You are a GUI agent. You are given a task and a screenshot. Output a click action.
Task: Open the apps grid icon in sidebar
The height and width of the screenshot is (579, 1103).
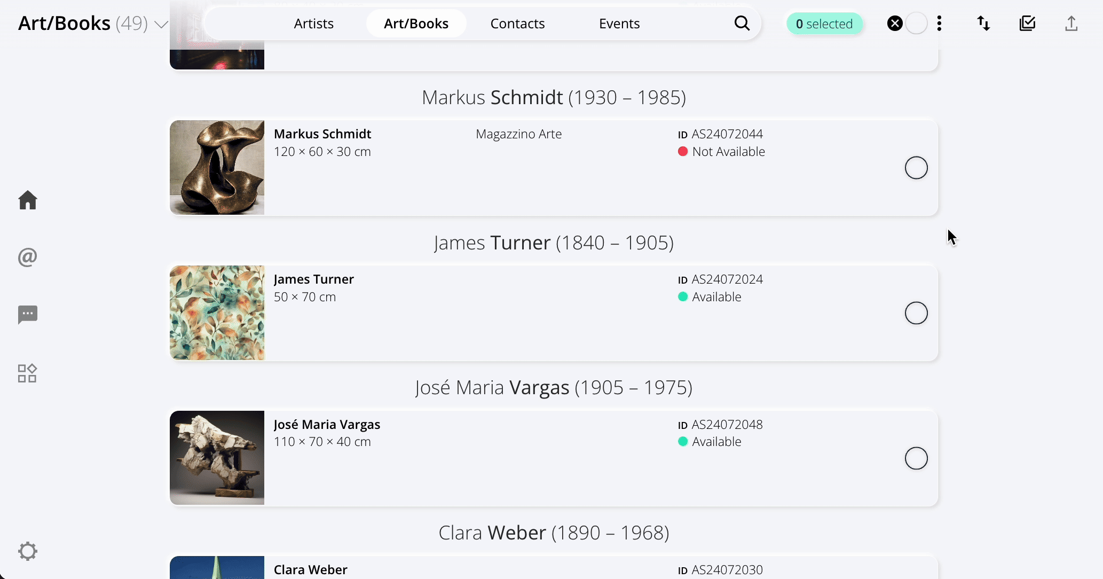point(27,373)
